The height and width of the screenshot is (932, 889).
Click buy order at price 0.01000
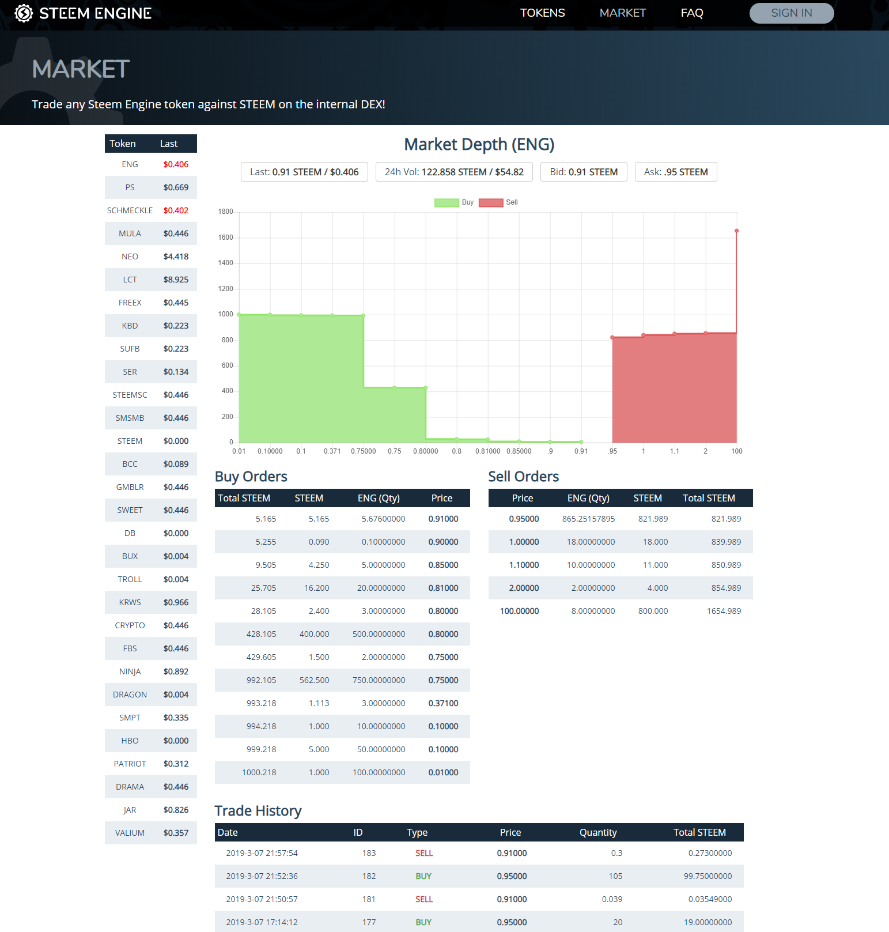pos(342,772)
